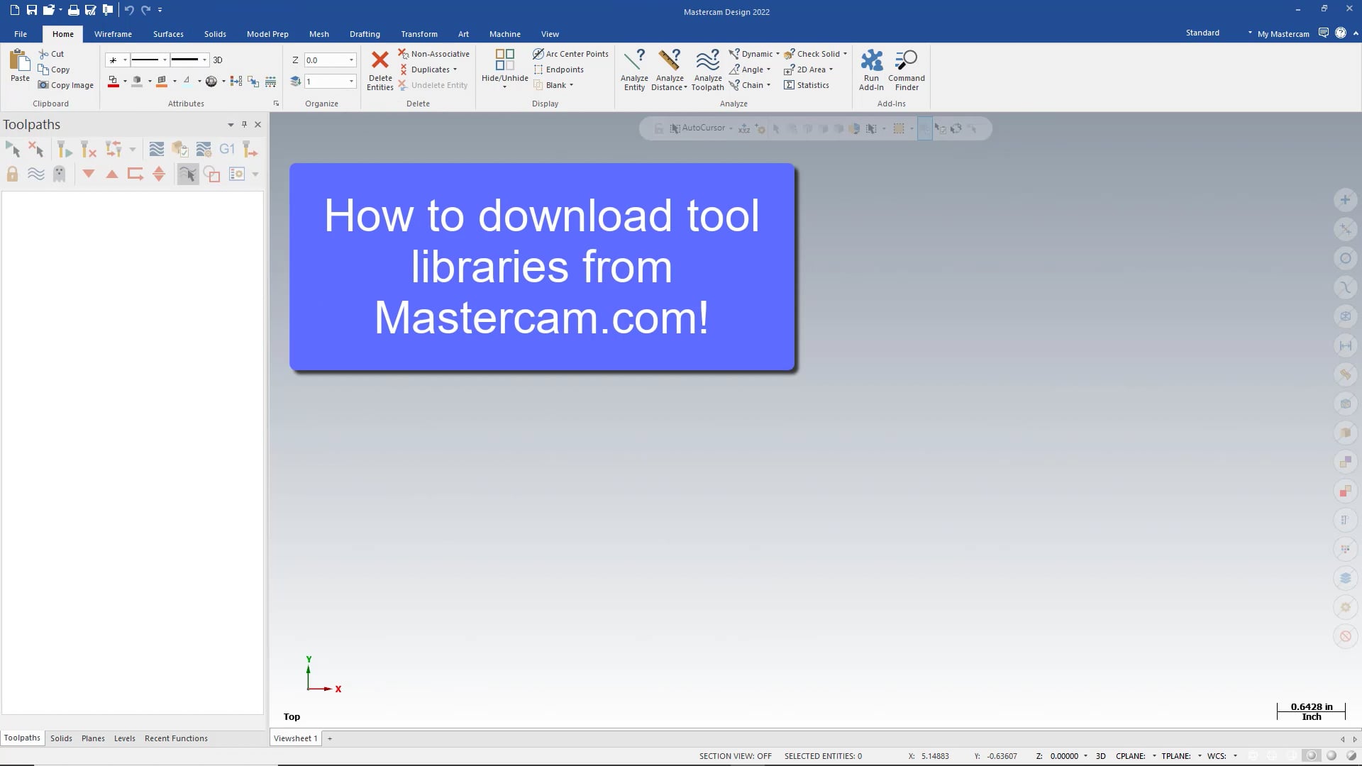Screen dimensions: 1362x766
Task: Switch to the Levels manager tab
Action: coord(124,738)
